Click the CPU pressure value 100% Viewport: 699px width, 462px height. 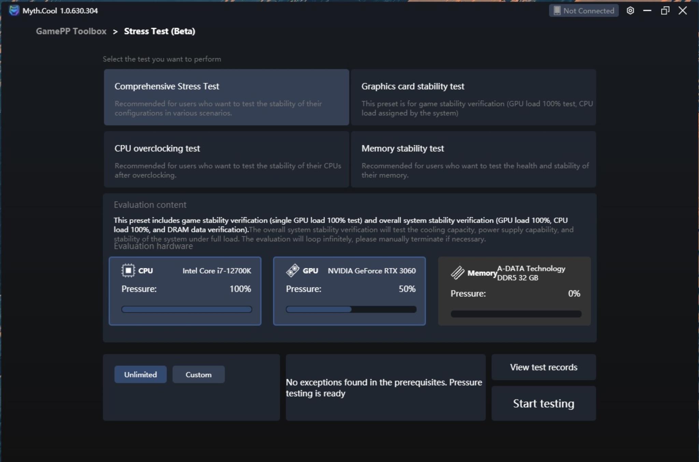point(240,289)
